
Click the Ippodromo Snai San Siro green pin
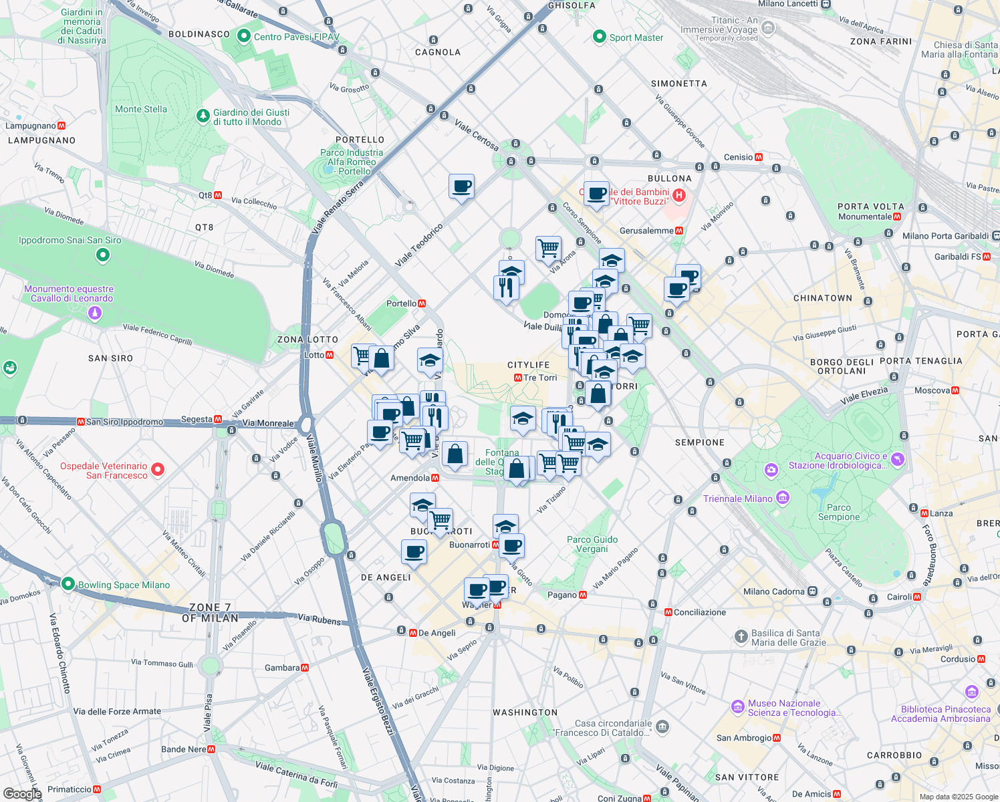click(x=102, y=255)
